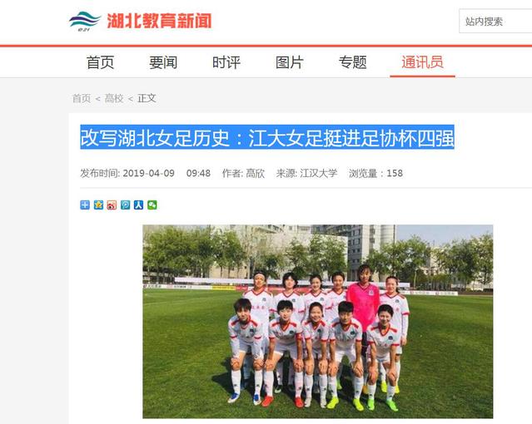Click the source 江汉大学 text
Viewport: 532px width, 424px height.
point(319,173)
